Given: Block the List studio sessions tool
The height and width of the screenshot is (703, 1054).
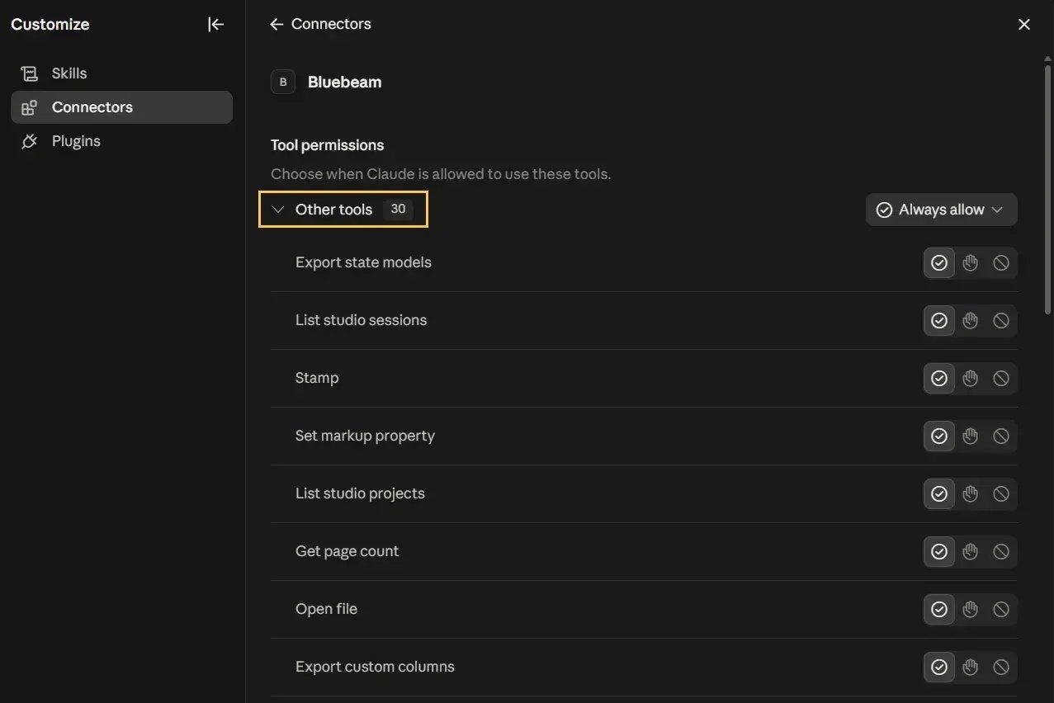Looking at the screenshot, I should click(x=1001, y=321).
